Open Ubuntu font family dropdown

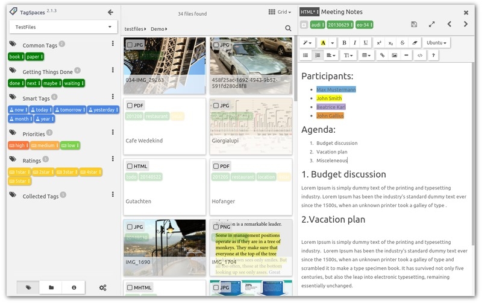click(436, 43)
